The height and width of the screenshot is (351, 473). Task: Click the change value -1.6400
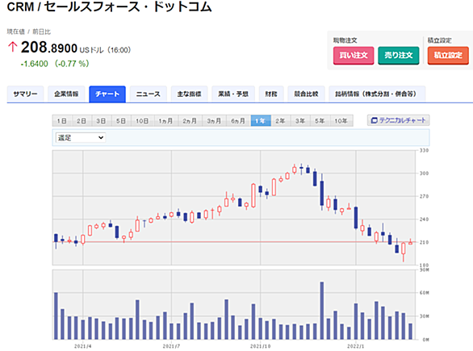tap(35, 64)
